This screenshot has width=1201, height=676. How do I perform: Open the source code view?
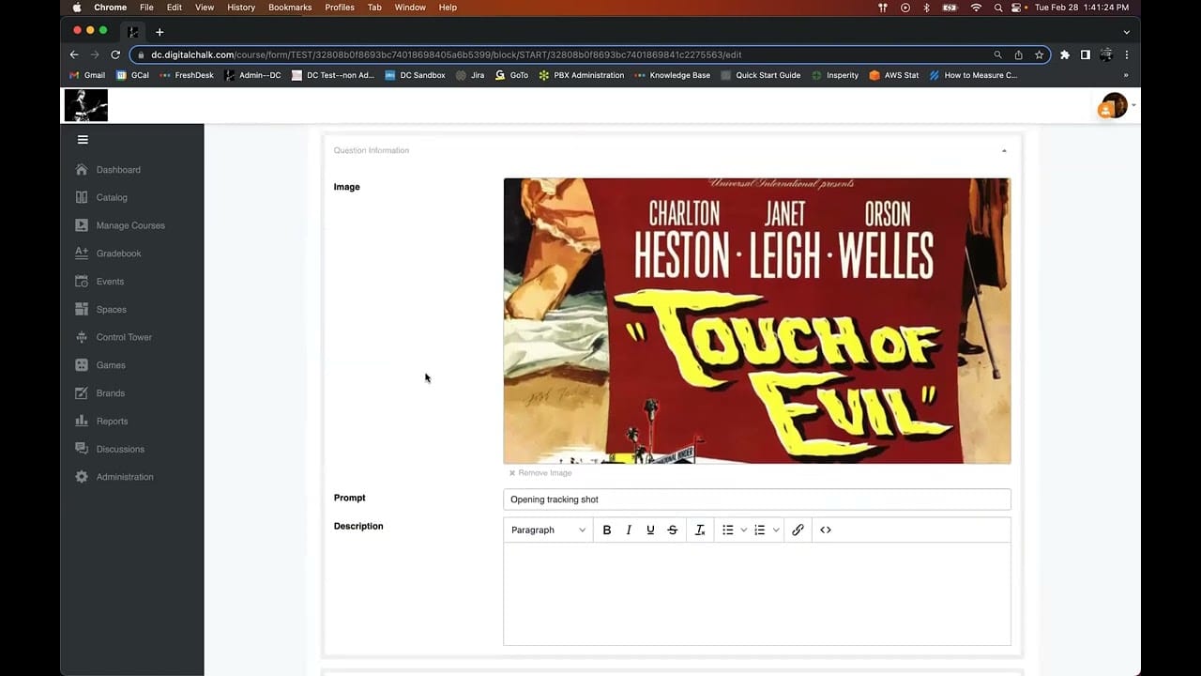(826, 530)
